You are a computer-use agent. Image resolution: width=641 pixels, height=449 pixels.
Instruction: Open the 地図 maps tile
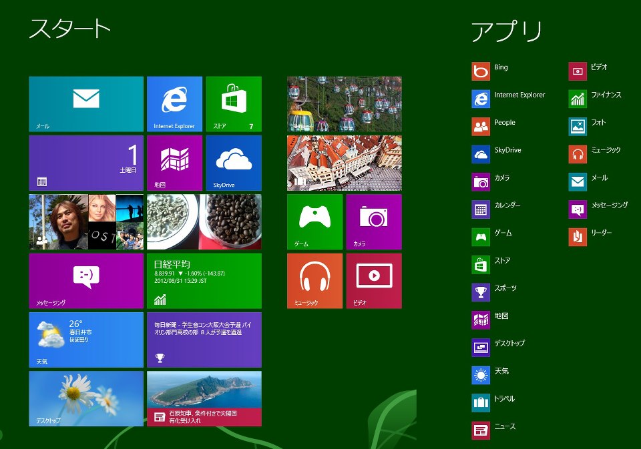(x=174, y=163)
